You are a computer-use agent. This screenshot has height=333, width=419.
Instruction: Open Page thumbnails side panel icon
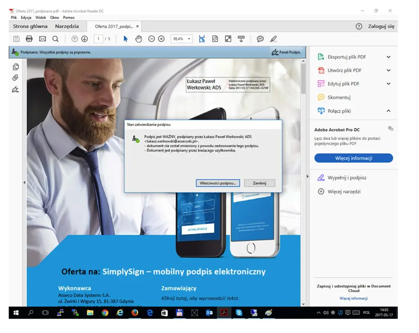pos(16,67)
